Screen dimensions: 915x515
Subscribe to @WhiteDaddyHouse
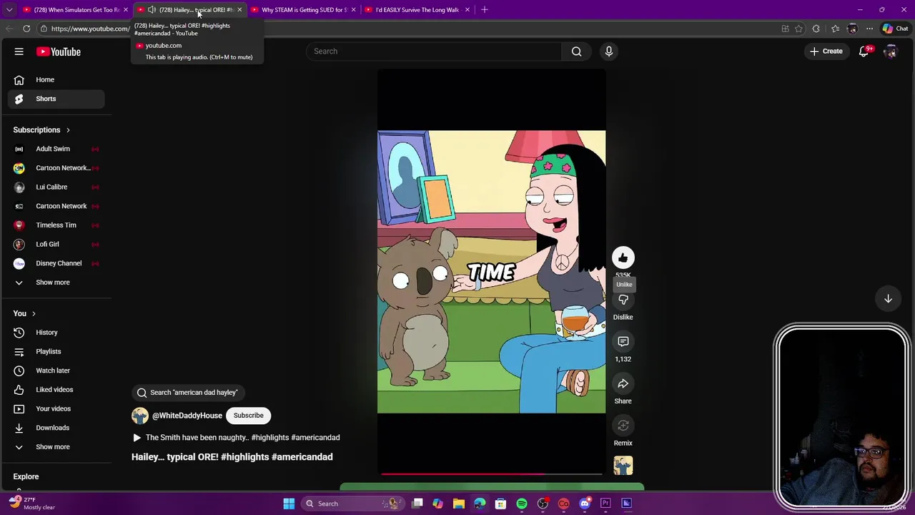pyautogui.click(x=248, y=416)
